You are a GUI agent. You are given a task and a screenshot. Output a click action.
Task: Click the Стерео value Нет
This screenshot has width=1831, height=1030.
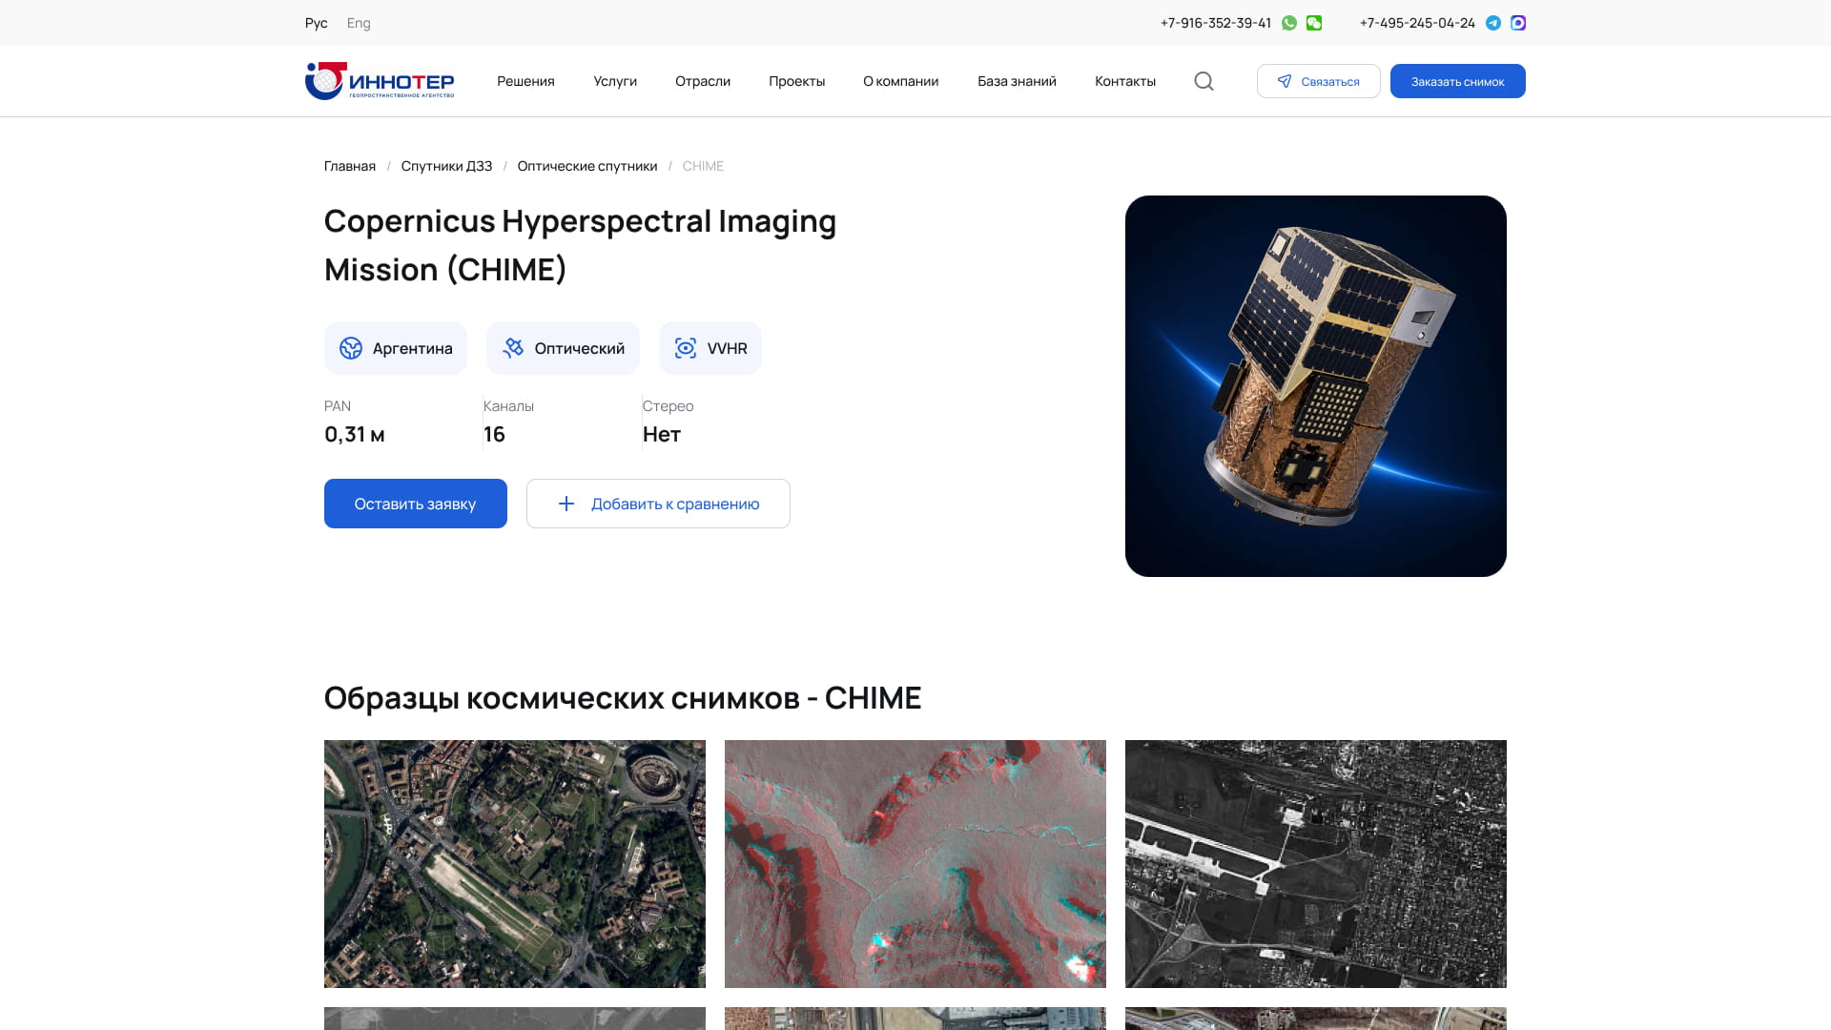[662, 435]
